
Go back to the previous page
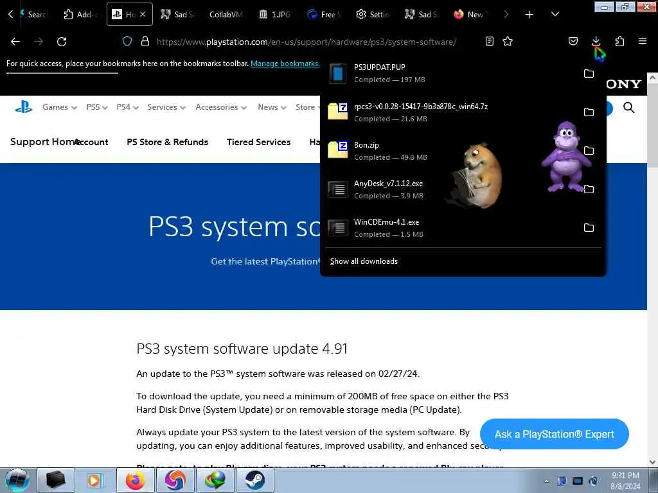tap(15, 42)
